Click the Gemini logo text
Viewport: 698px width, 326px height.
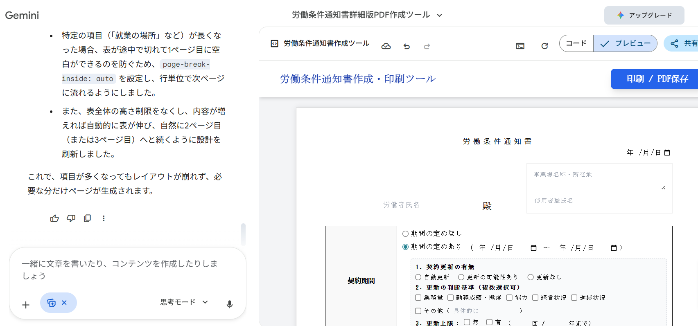tap(22, 15)
